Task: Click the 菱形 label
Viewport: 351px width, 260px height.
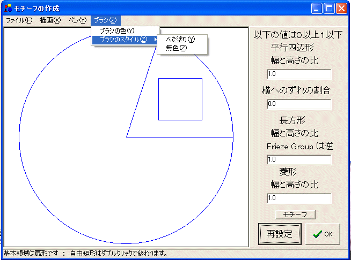Action: click(288, 172)
